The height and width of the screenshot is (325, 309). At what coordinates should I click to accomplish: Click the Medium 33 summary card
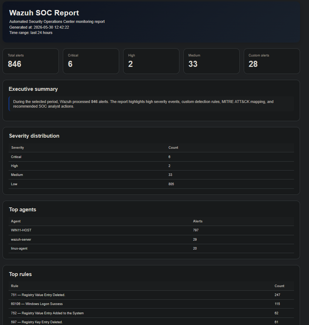coord(212,61)
